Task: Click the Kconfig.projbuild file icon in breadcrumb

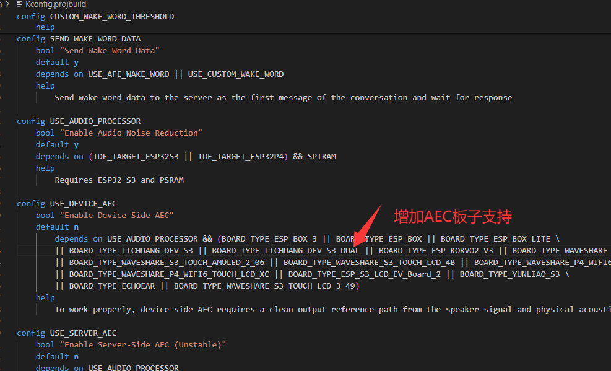Action: 19,4
